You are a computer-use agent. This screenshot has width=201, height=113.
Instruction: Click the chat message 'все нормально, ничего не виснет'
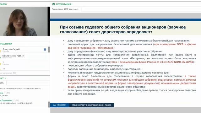tap(16, 103)
